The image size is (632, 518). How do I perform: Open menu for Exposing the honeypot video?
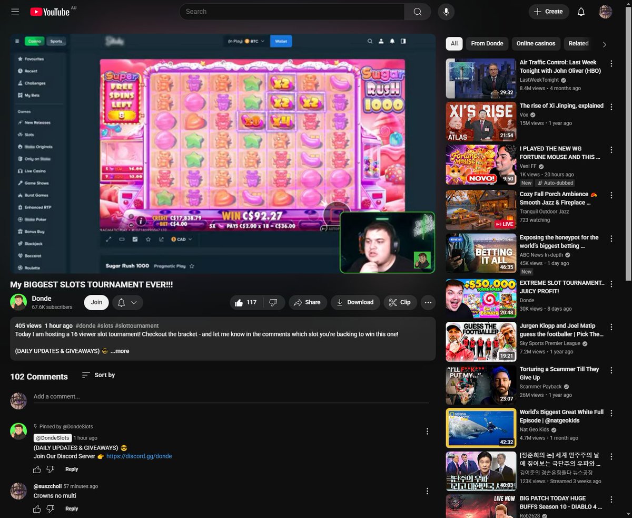[x=611, y=238]
